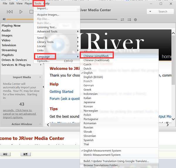Choose Import... from the Tools menu

click(x=57, y=8)
